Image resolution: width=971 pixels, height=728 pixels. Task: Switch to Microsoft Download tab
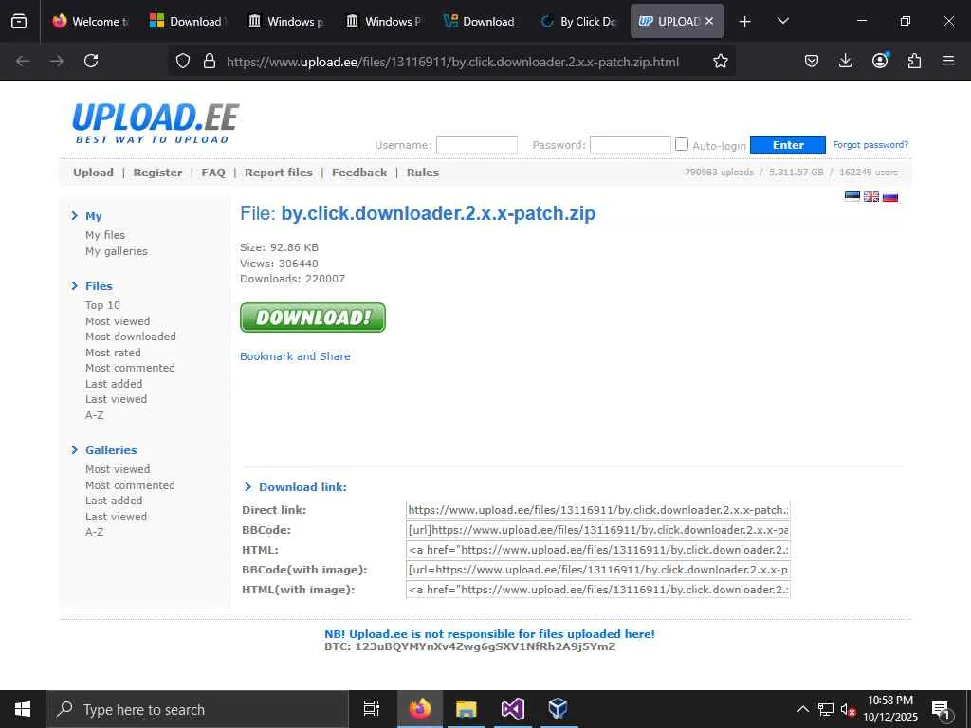point(189,21)
